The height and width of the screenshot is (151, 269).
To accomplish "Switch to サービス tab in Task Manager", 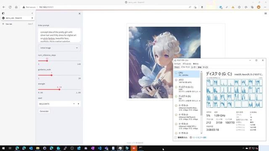I will (x=206, y=67).
